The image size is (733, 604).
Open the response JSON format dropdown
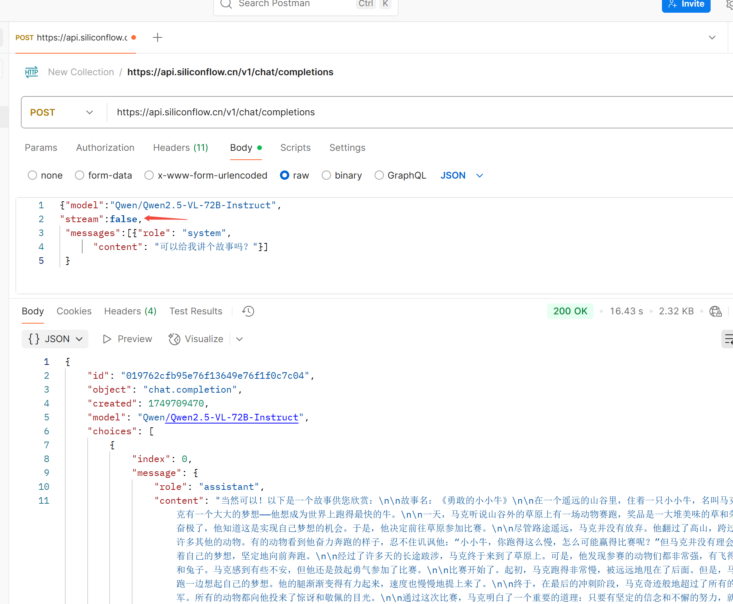tap(55, 339)
